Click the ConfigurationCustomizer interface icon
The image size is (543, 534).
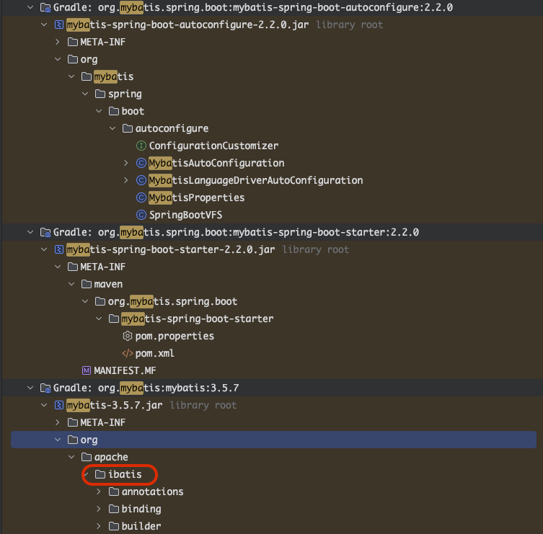point(141,146)
